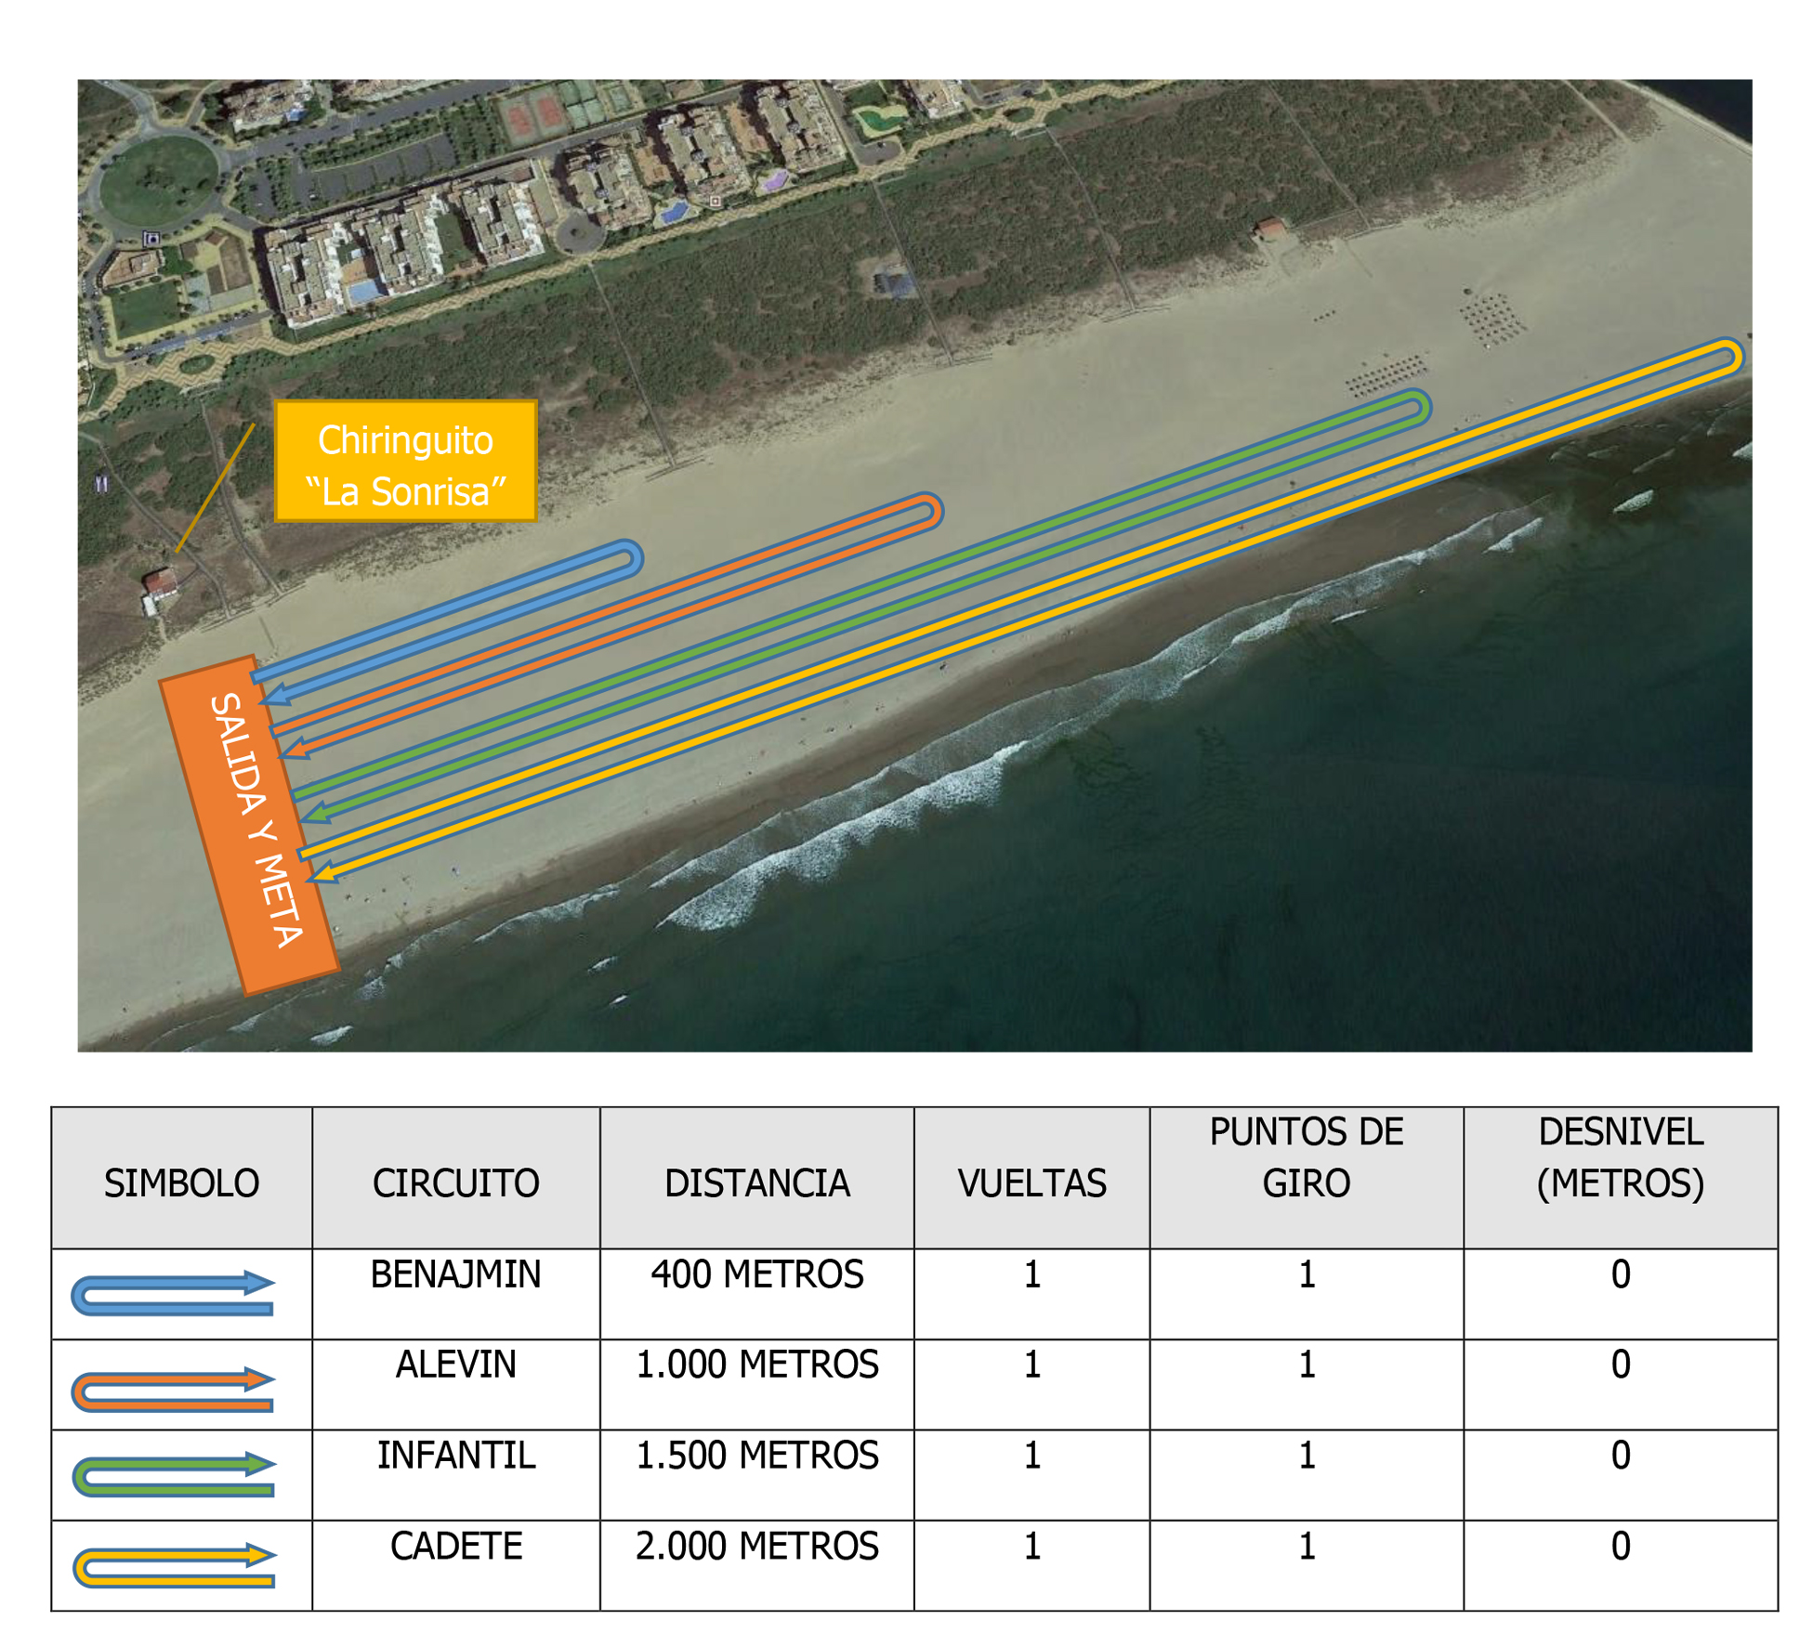Select the INFANTIL circuit cell

(x=455, y=1455)
